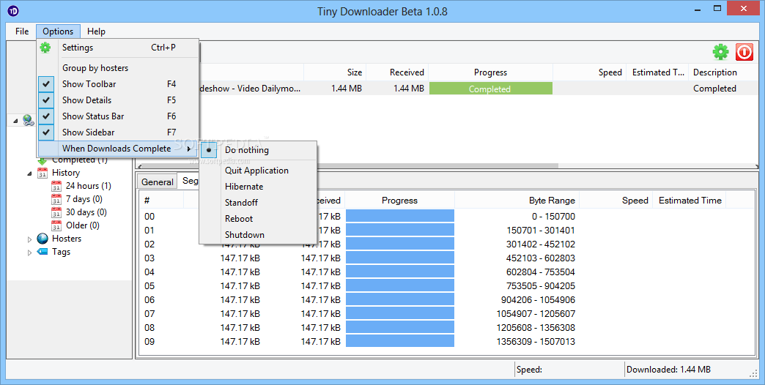Viewport: 765px width, 385px height.
Task: Click the Byte Range column header
Action: (x=517, y=201)
